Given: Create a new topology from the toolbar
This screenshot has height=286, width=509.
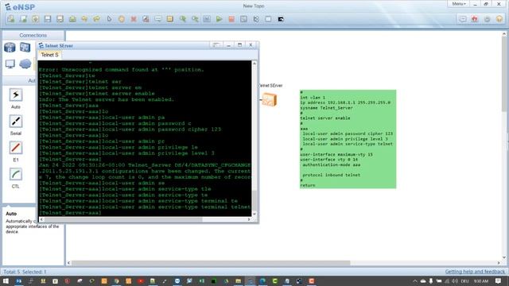Looking at the screenshot, I should click(10, 19).
